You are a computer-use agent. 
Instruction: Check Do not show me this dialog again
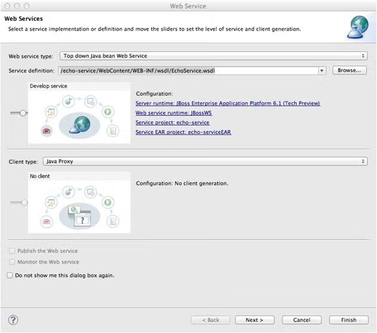pos(10,275)
